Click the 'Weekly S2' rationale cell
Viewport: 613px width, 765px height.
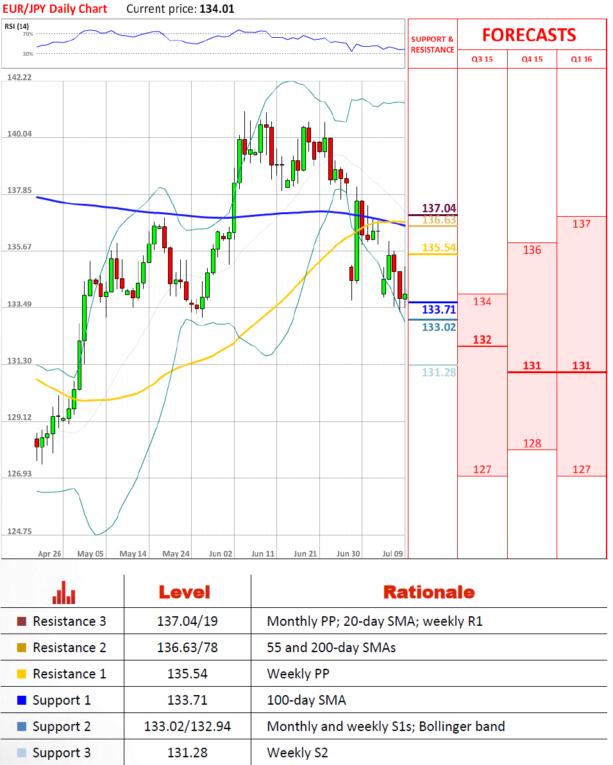point(298,753)
